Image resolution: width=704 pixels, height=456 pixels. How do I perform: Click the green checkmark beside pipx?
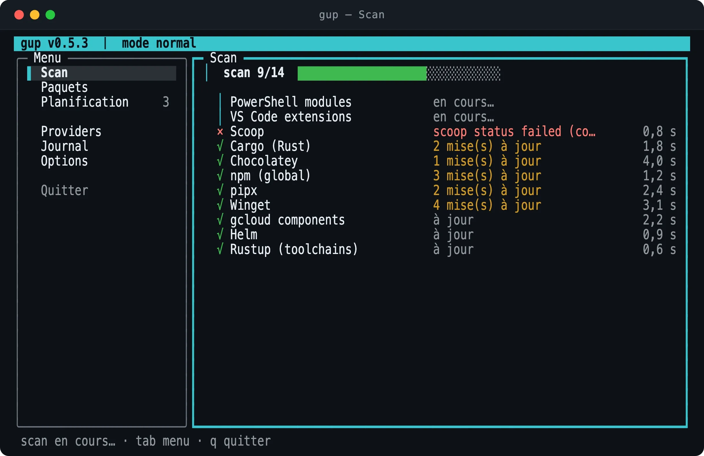[x=220, y=190]
